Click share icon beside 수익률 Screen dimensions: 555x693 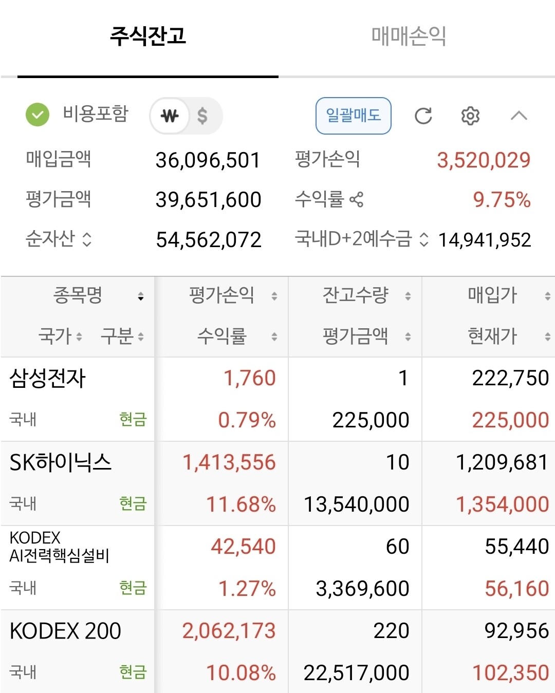point(356,199)
